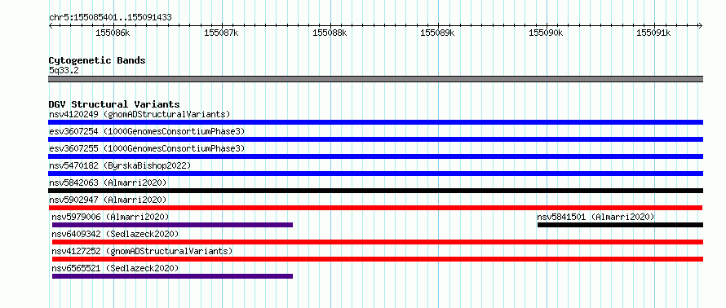The height and width of the screenshot is (308, 726).
Task: Click the nsv4120249 gnomADStructuralVariants label
Action: (139, 114)
